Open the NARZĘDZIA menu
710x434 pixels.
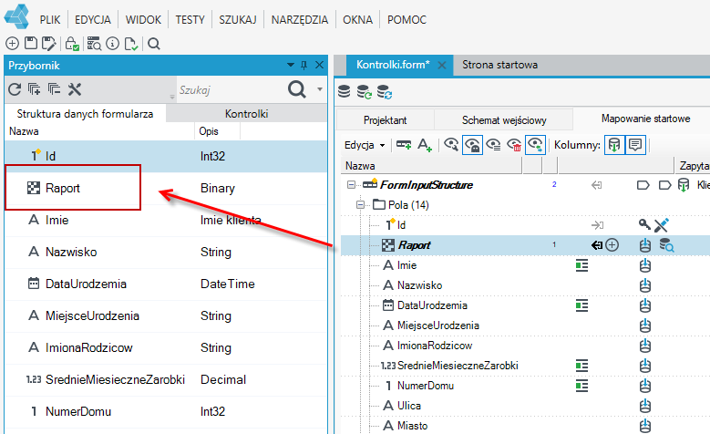300,20
